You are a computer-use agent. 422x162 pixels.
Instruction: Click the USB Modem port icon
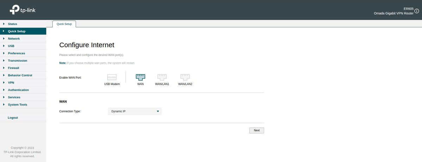pyautogui.click(x=112, y=77)
